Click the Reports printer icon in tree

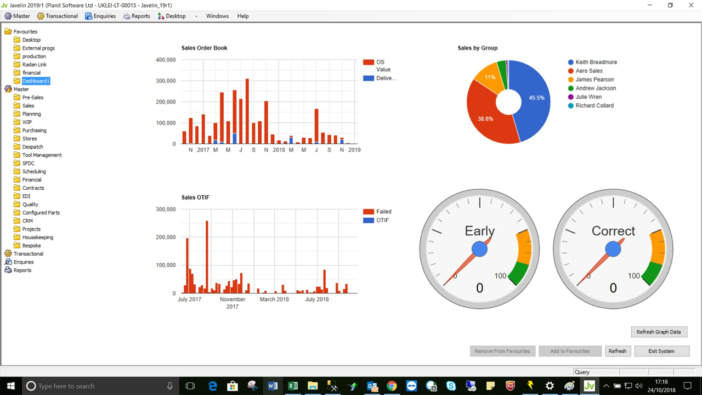pyautogui.click(x=8, y=270)
